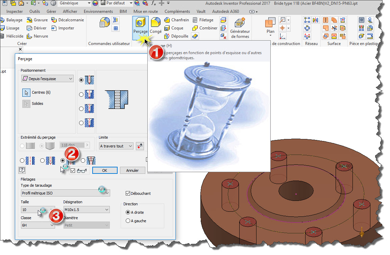The width and height of the screenshot is (390, 255).
Task: Open the Depuis l'esquisse positioning dropdown
Action: pos(47,79)
